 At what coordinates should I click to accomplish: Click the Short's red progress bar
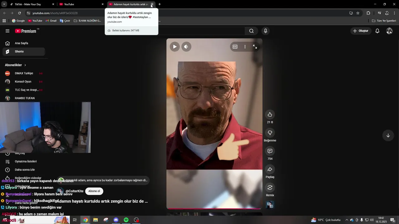point(214,208)
